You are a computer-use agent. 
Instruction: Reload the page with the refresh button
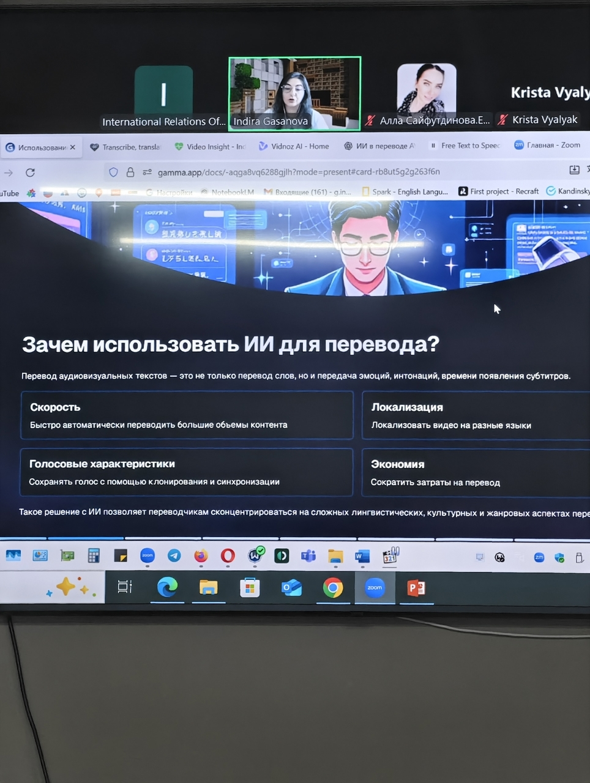coord(31,173)
